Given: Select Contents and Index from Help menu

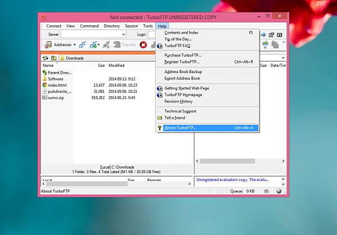Looking at the screenshot, I should click(208, 33).
